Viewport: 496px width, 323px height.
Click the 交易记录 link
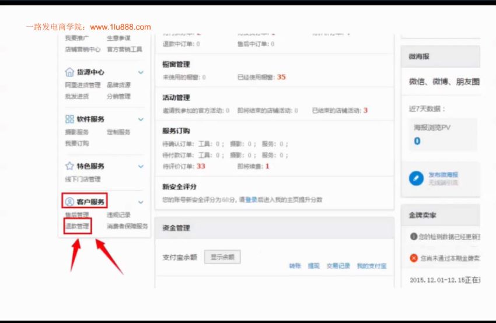pyautogui.click(x=338, y=266)
